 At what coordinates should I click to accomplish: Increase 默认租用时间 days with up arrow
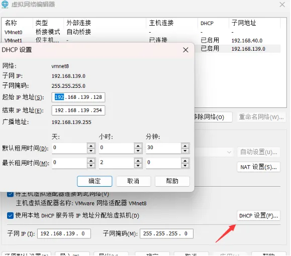click(91, 146)
